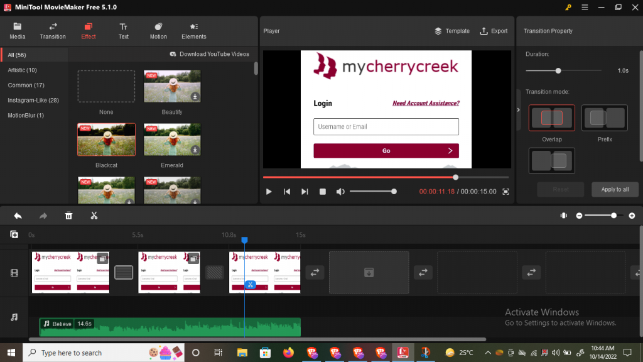Redo the last undone action
This screenshot has height=362, width=643.
tap(43, 216)
